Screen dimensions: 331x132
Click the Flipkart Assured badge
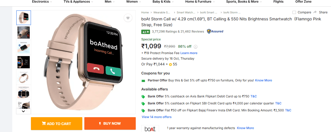[x=215, y=31]
